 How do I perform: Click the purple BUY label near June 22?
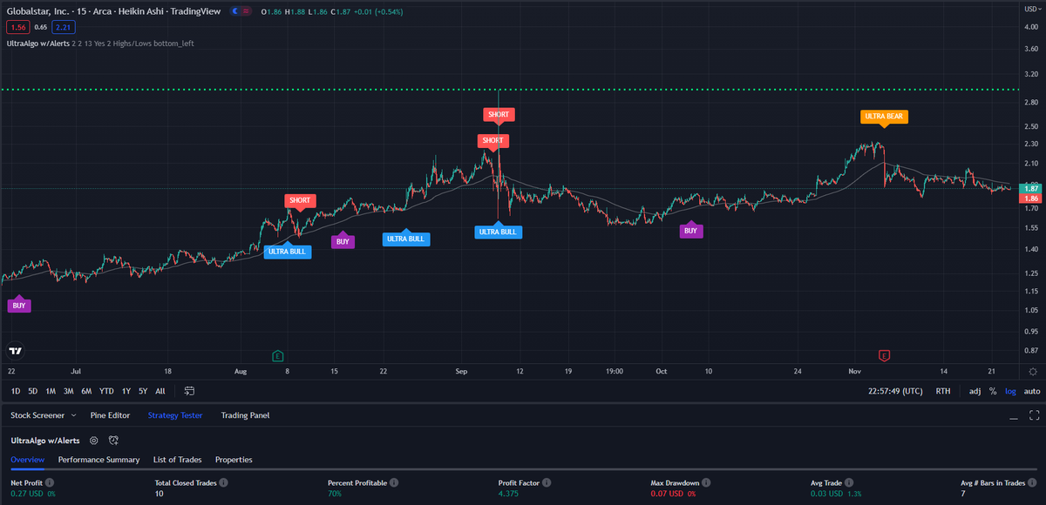[x=19, y=306]
